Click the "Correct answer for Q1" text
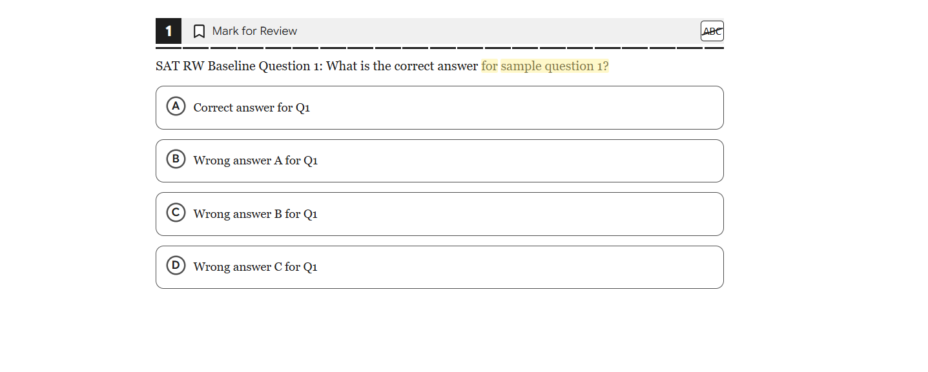Viewport: 928px width, 372px height. [251, 108]
